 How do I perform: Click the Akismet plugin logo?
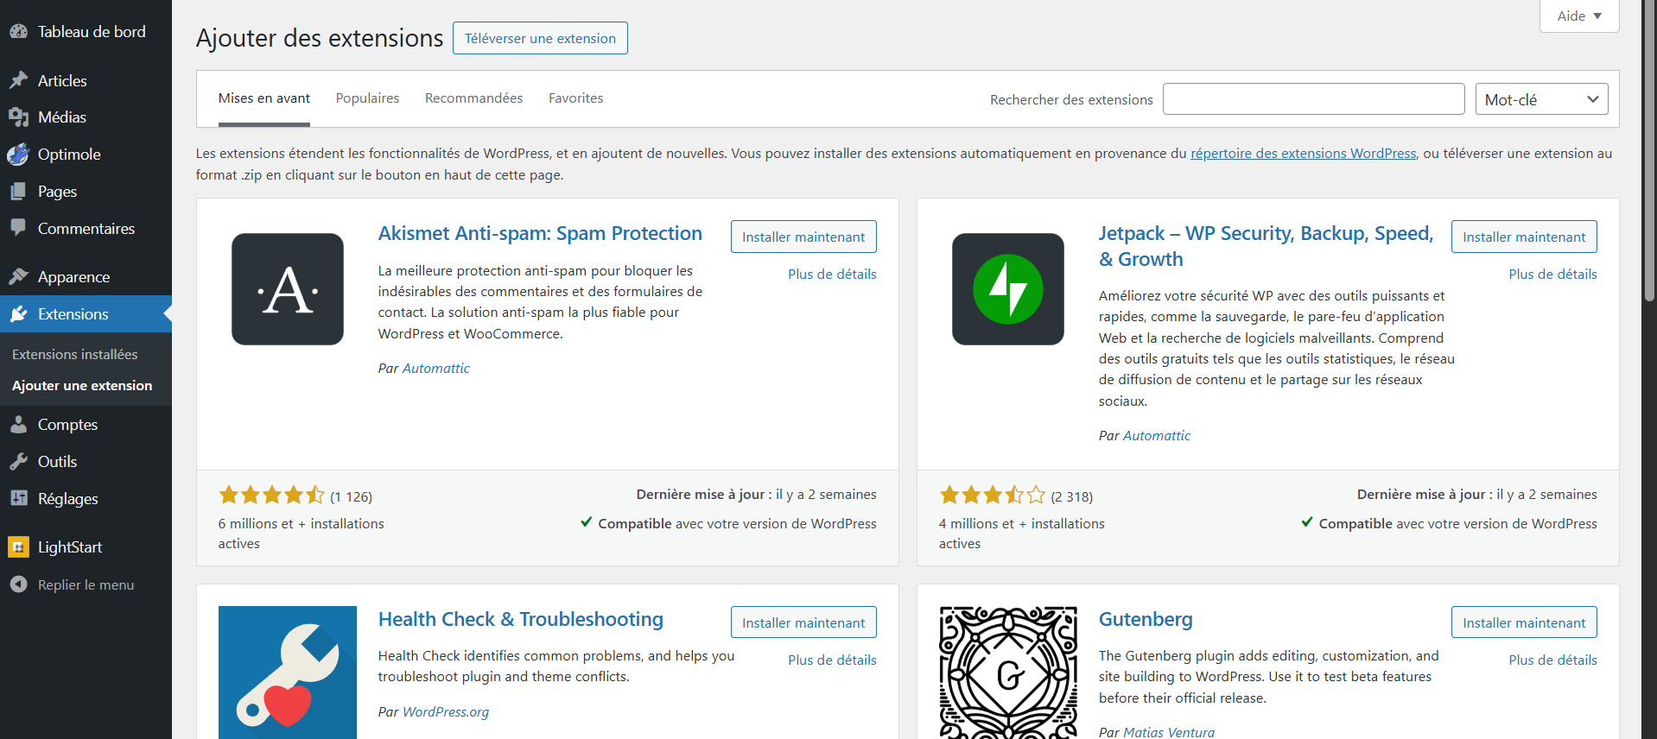point(288,289)
